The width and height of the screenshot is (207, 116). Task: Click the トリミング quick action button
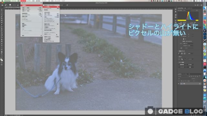[x=182, y=67]
